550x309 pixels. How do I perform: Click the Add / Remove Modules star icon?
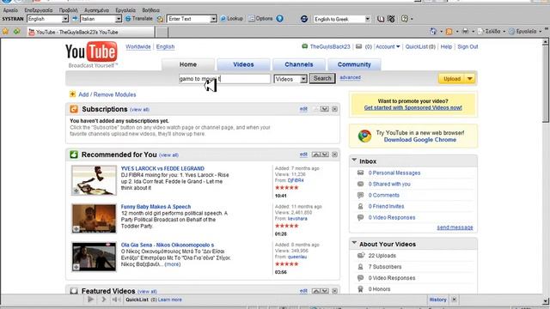72,94
